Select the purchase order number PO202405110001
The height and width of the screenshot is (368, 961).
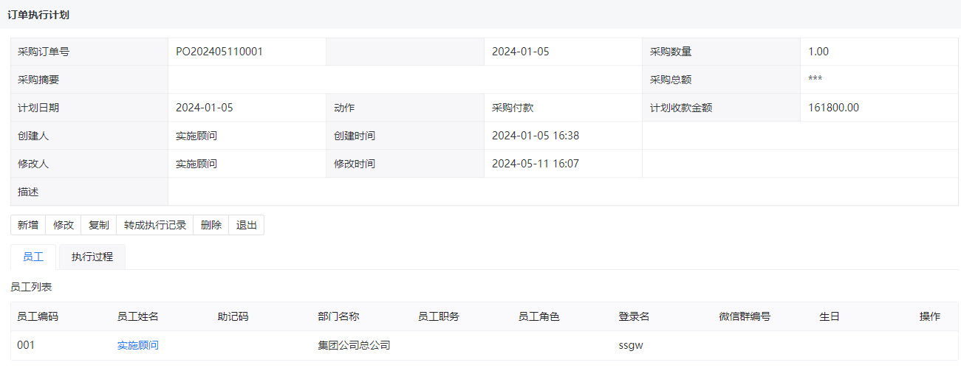(x=219, y=52)
